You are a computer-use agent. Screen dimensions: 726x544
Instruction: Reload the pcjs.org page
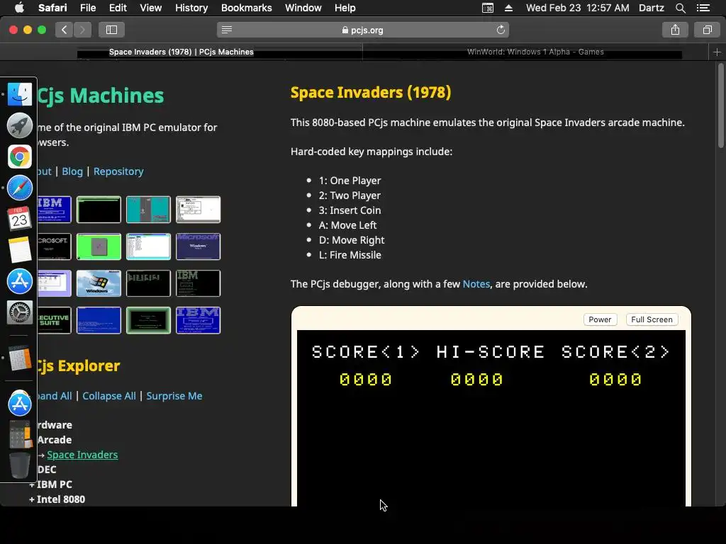point(501,30)
